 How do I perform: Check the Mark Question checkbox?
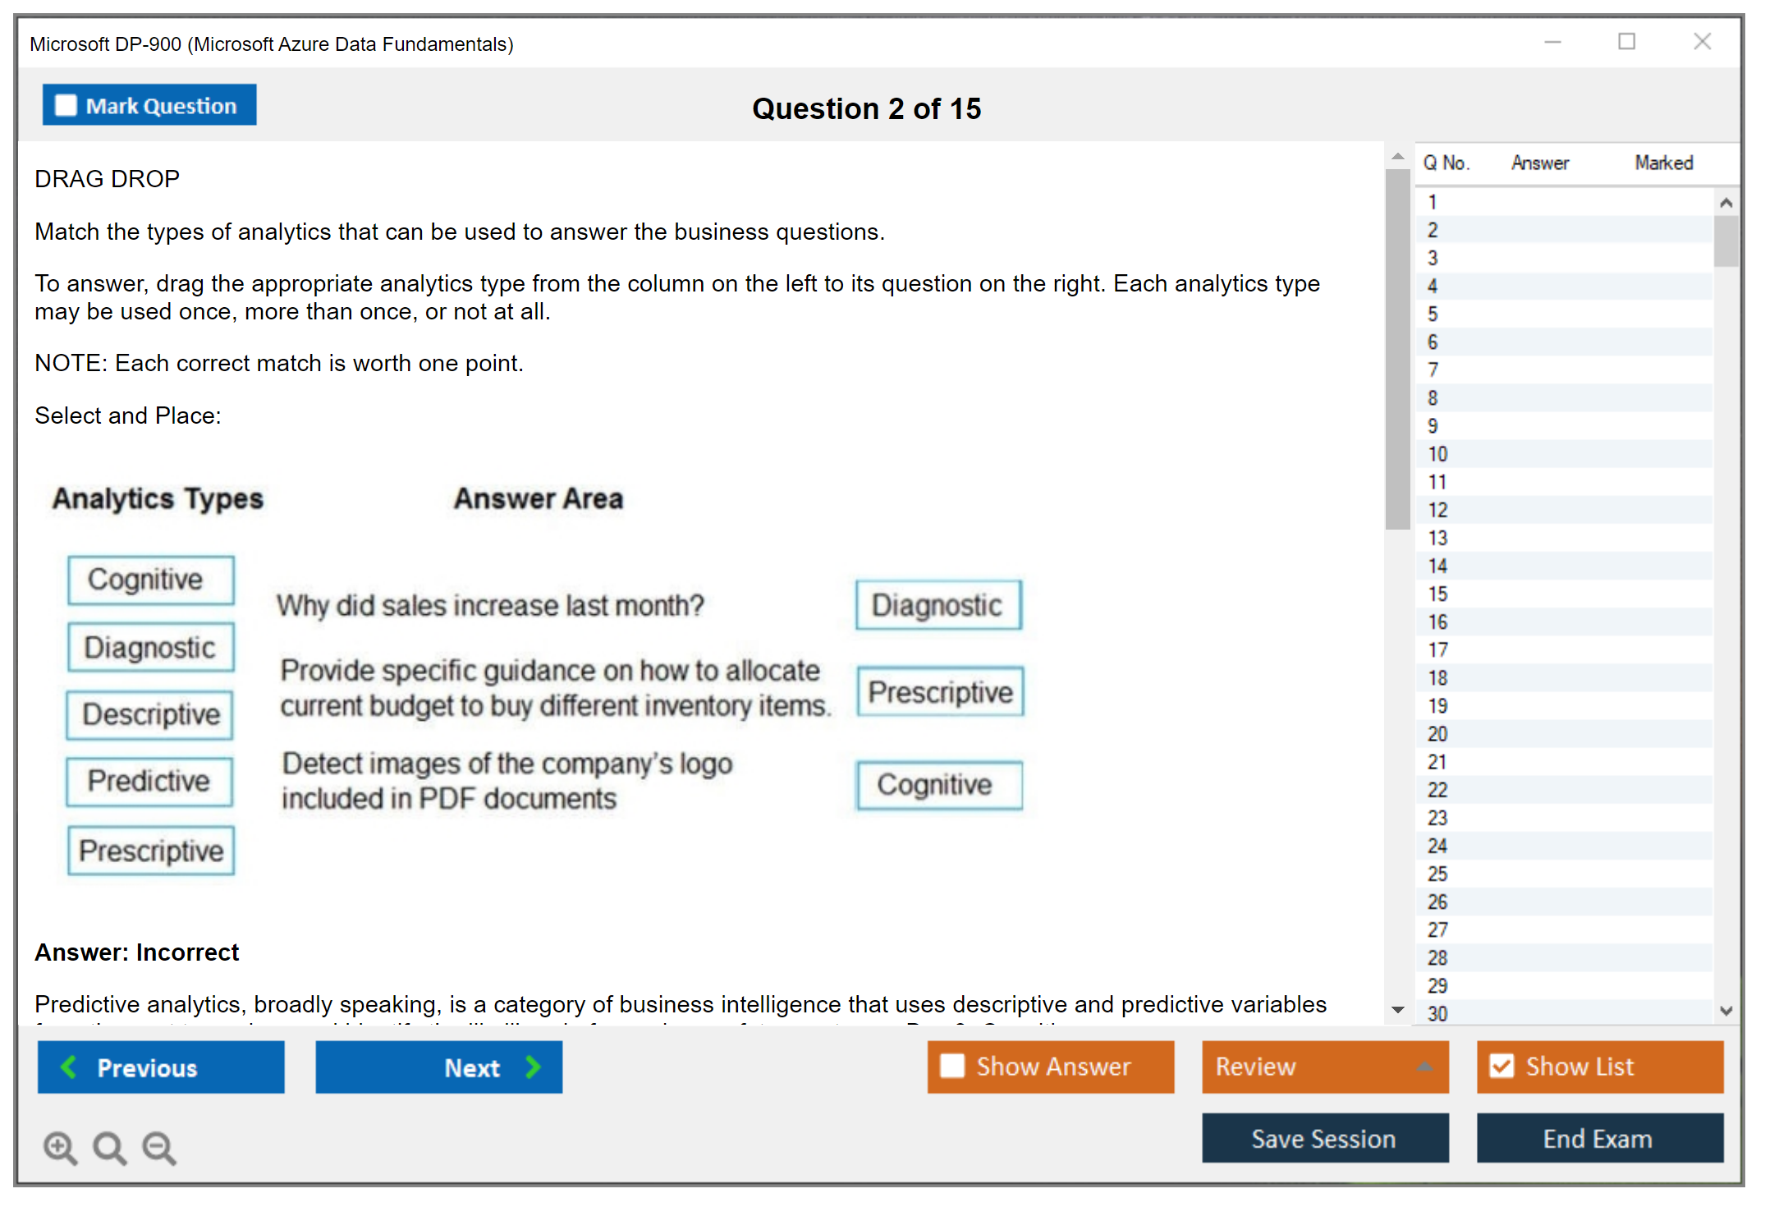tap(66, 106)
